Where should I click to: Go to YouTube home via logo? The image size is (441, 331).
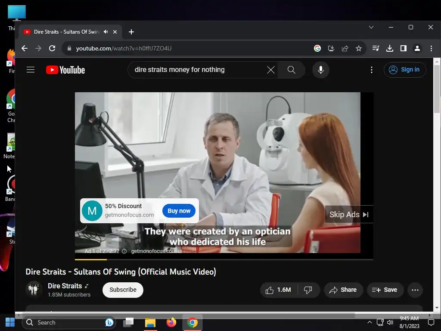pyautogui.click(x=65, y=70)
